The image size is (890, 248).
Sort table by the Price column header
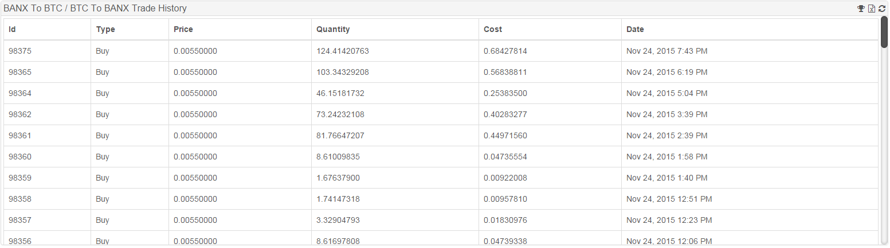[x=240, y=29]
